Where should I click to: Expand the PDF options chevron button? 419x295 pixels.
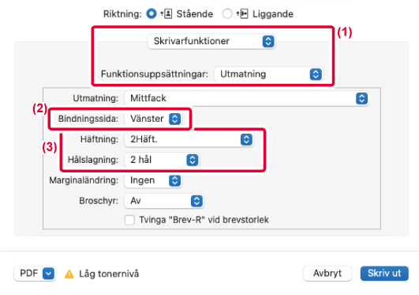coord(48,274)
